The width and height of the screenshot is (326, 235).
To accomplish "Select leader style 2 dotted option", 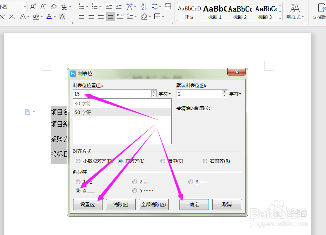I will pos(134,181).
